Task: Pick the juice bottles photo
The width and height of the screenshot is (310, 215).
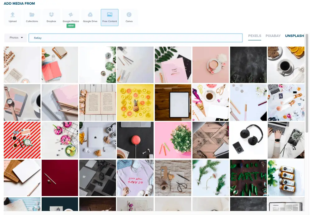Action: 286,178
